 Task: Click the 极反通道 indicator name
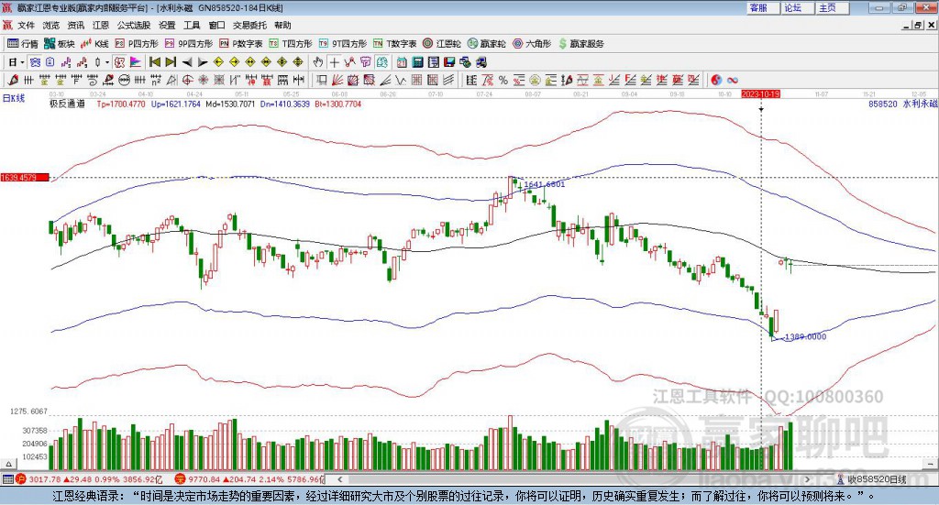pyautogui.click(x=67, y=104)
